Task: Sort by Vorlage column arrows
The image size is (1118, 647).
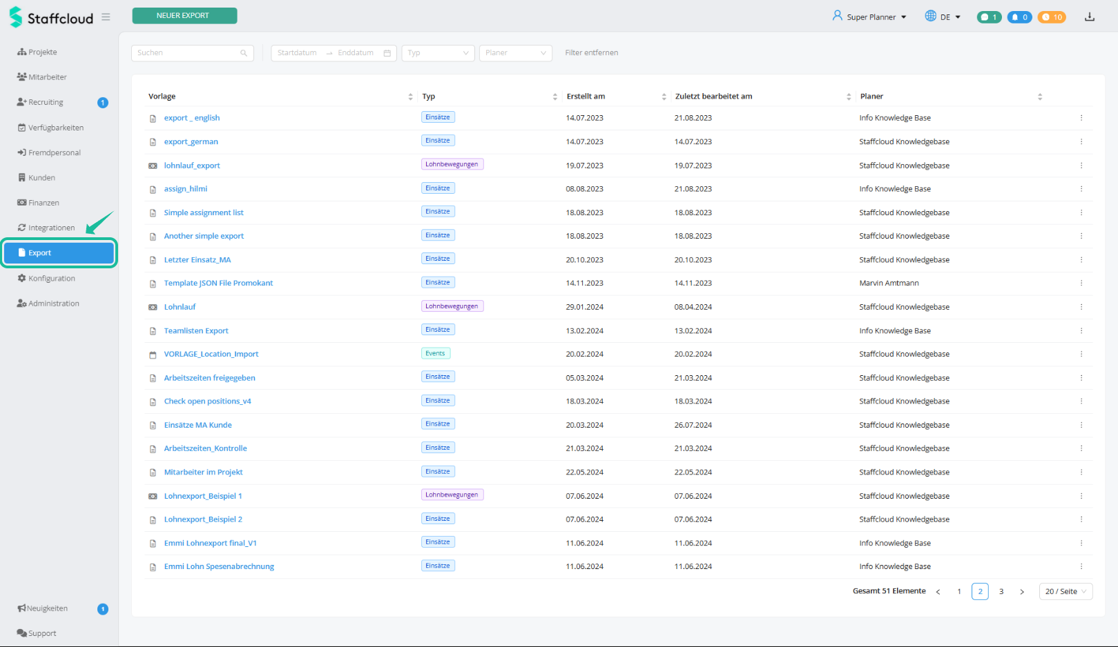Action: tap(410, 97)
